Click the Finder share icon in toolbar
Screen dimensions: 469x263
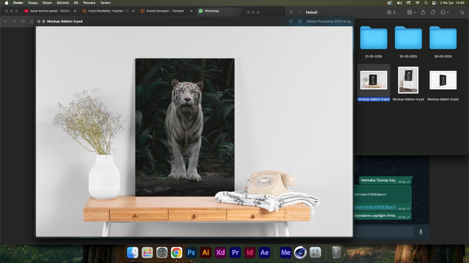point(423,12)
